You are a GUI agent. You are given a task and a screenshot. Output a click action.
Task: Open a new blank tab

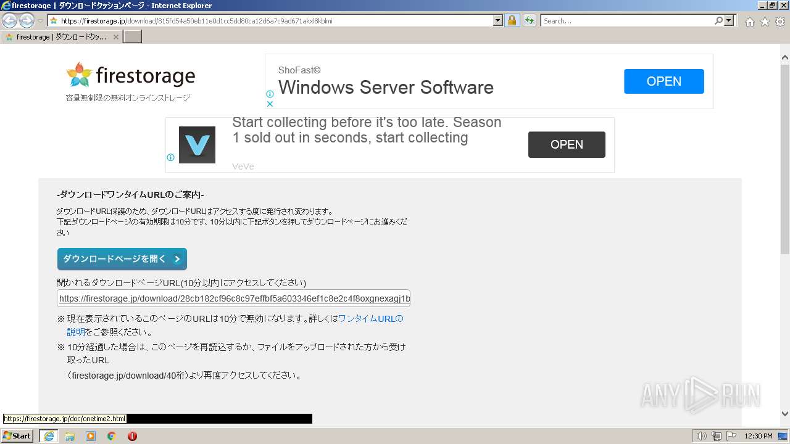point(133,37)
